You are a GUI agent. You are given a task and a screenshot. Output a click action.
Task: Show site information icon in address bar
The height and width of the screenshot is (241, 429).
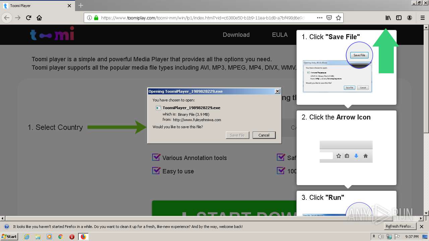89,18
